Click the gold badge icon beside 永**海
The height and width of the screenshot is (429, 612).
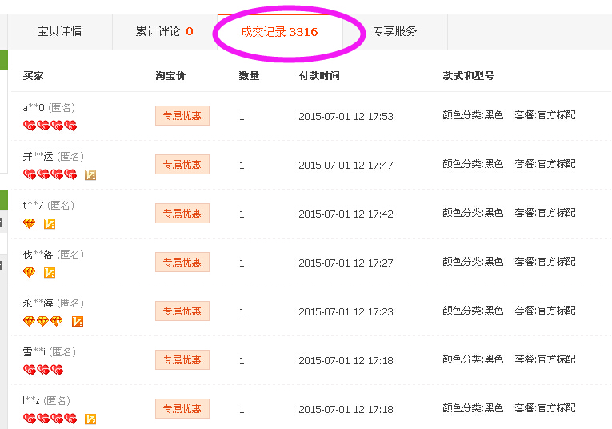coord(78,321)
